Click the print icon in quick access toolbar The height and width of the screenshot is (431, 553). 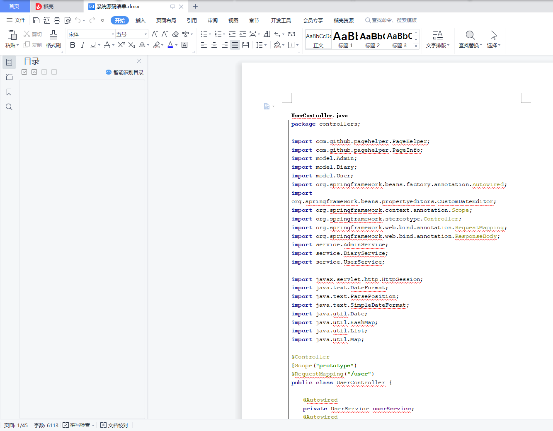(x=57, y=20)
